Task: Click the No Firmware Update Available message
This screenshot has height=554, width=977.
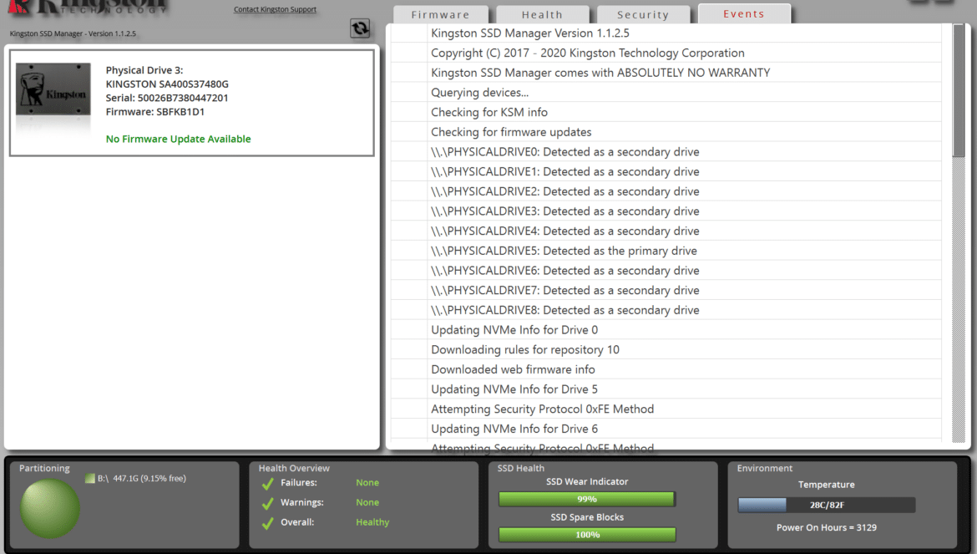Action: tap(178, 139)
